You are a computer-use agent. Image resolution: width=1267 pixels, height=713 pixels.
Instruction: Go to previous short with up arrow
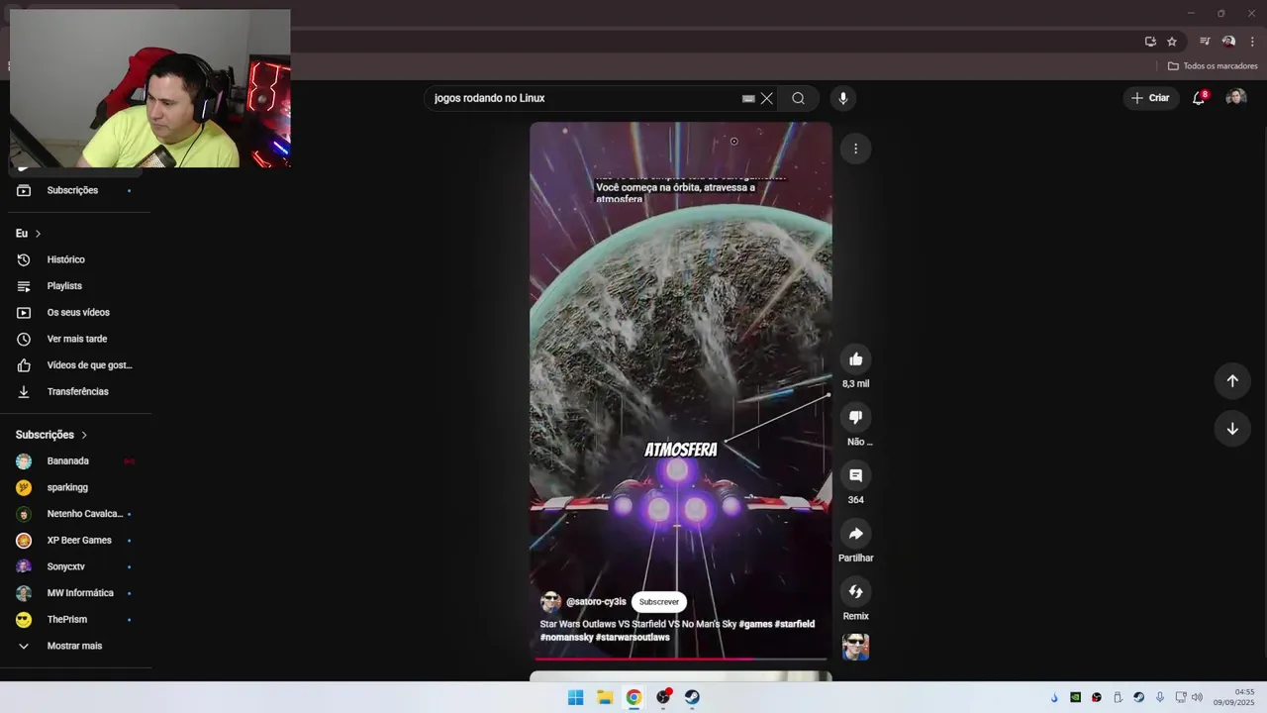1232,381
